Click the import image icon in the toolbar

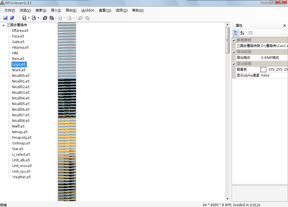[24, 18]
